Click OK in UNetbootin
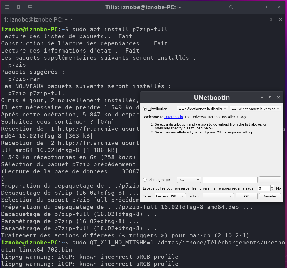The image size is (287, 268). 247,196
